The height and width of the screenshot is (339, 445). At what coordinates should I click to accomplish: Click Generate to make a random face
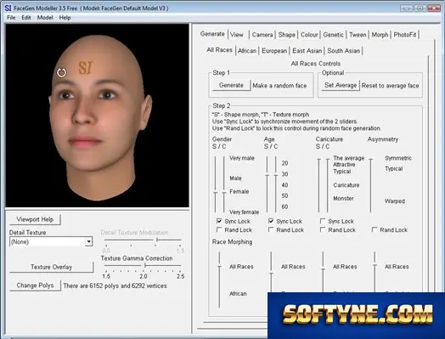click(231, 85)
